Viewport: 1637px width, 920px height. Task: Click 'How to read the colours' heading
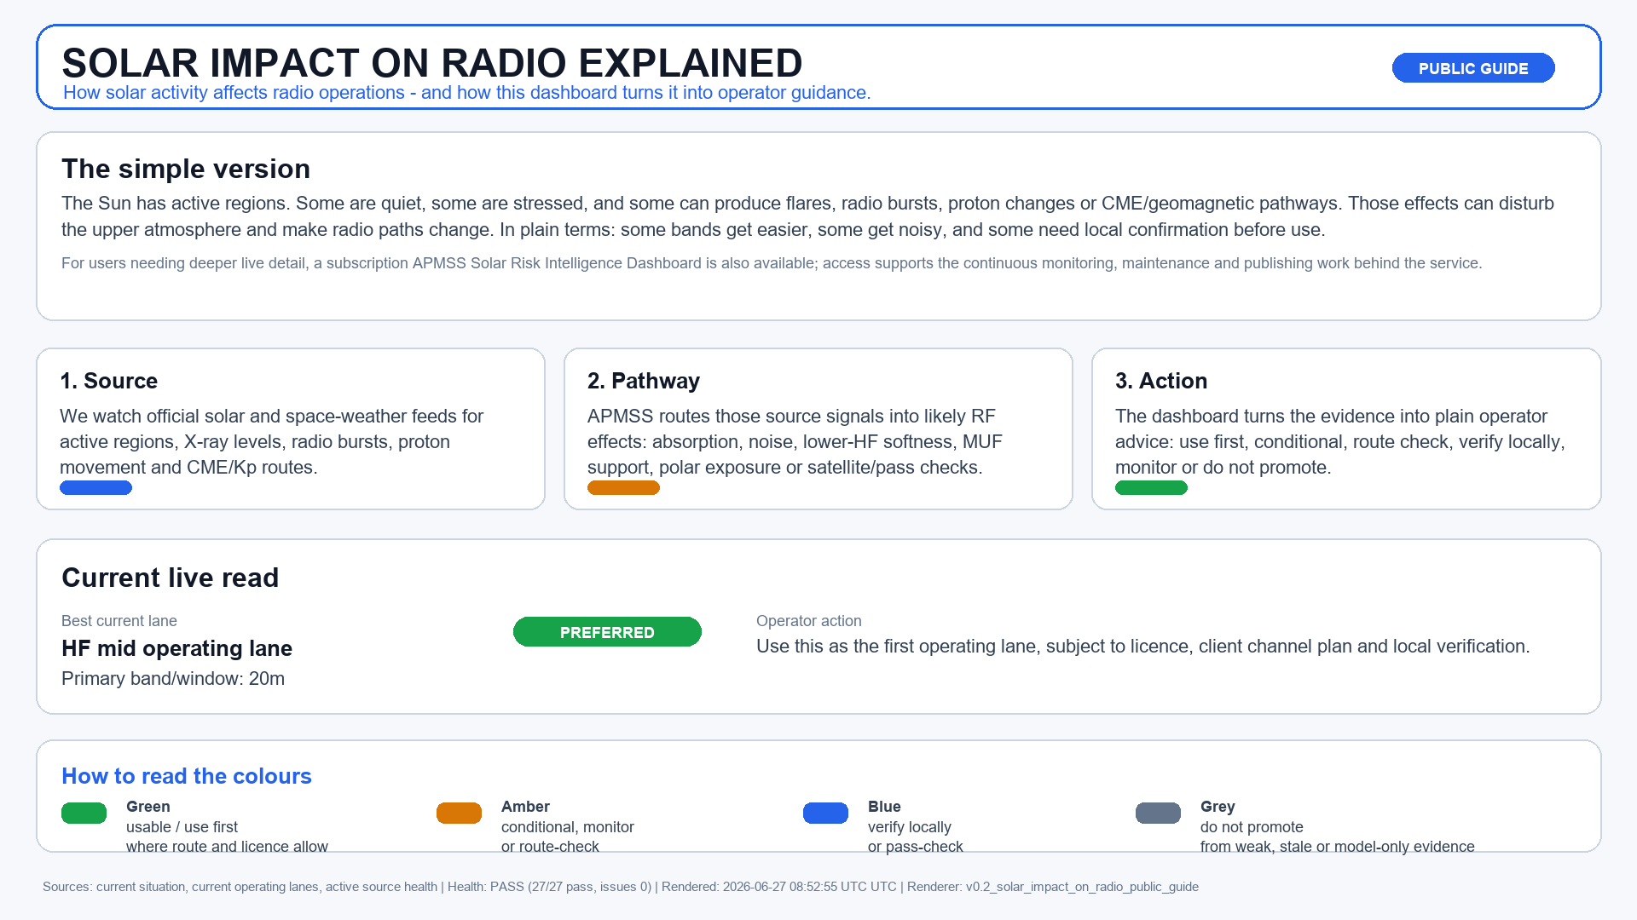(x=187, y=776)
